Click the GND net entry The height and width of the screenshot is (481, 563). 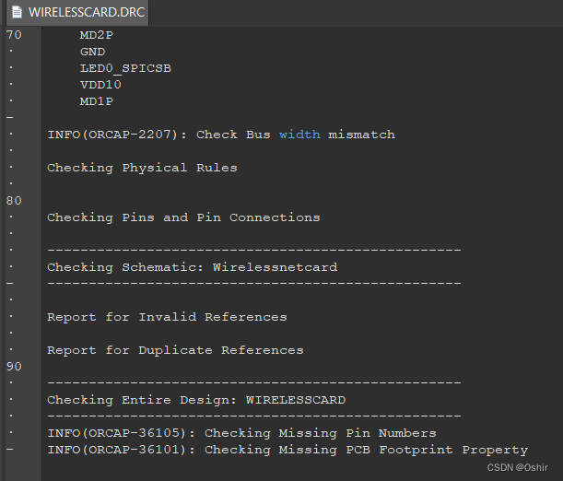coord(92,52)
